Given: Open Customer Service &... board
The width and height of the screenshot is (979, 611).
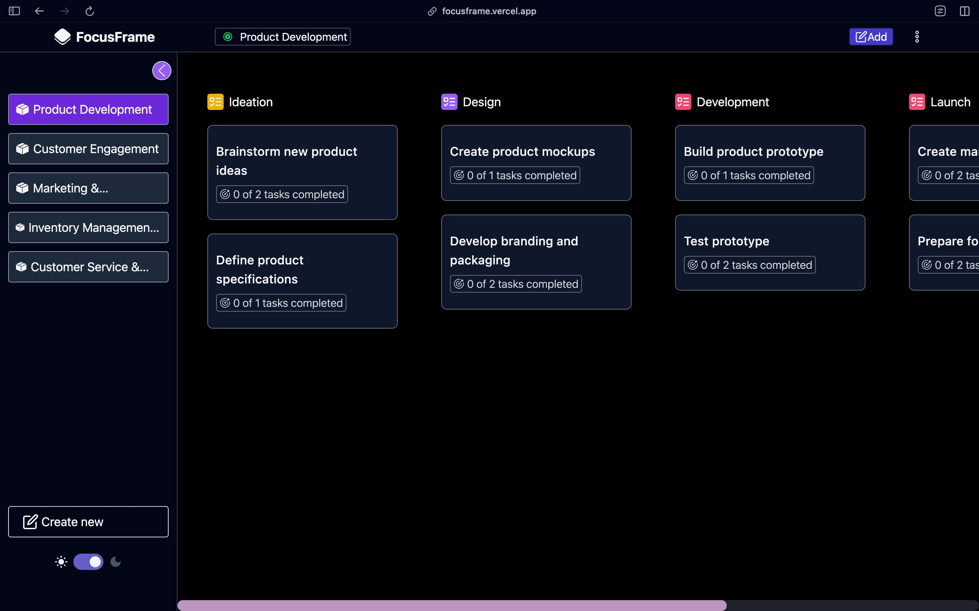Looking at the screenshot, I should click(88, 267).
